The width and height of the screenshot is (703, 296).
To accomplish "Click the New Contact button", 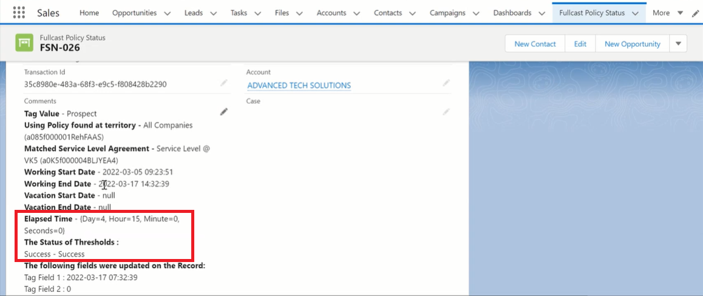I will (535, 44).
